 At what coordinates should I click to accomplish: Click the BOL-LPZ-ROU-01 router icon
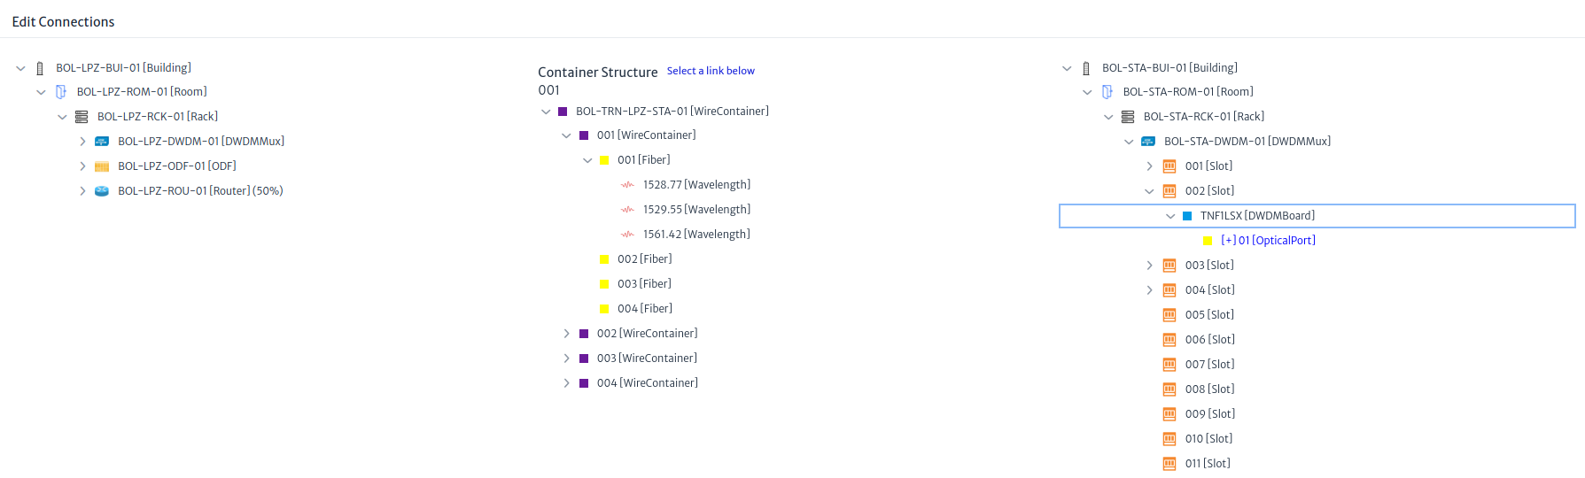[x=102, y=191]
